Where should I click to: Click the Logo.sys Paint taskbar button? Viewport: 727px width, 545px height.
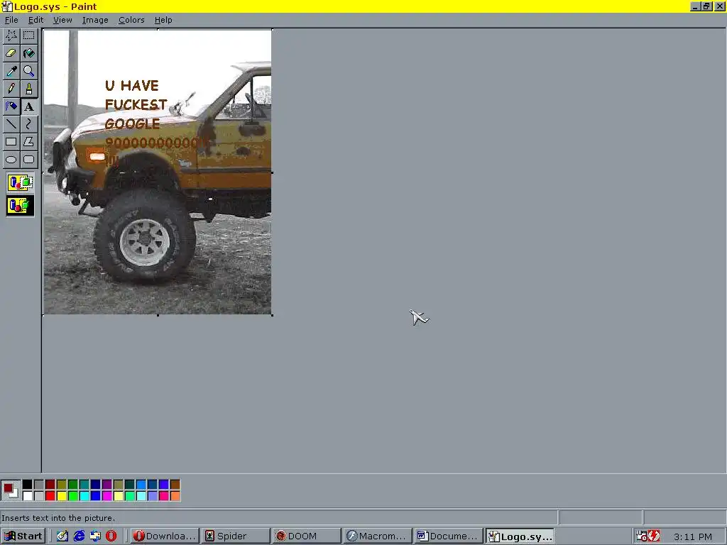pyautogui.click(x=520, y=536)
